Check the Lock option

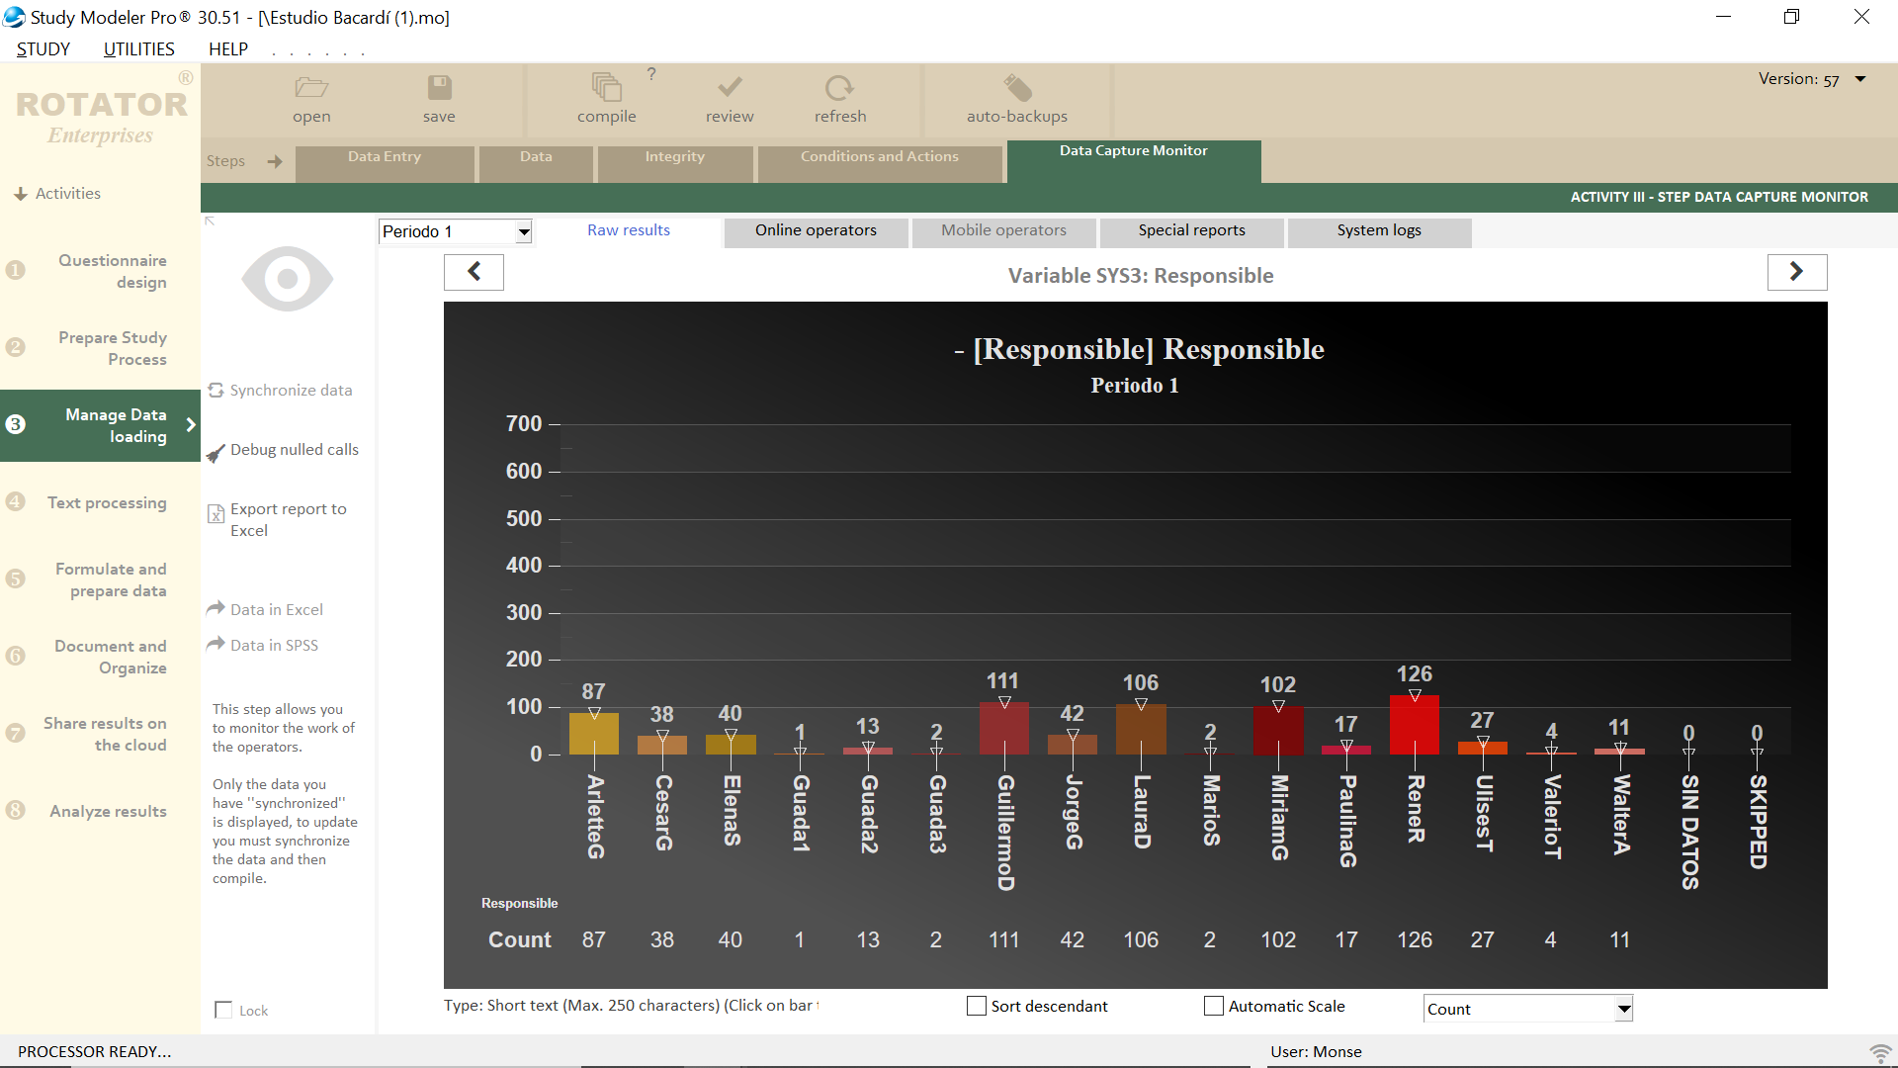[222, 1010]
